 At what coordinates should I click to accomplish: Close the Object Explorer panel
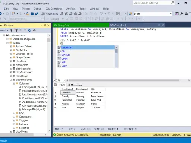[x=48, y=25]
